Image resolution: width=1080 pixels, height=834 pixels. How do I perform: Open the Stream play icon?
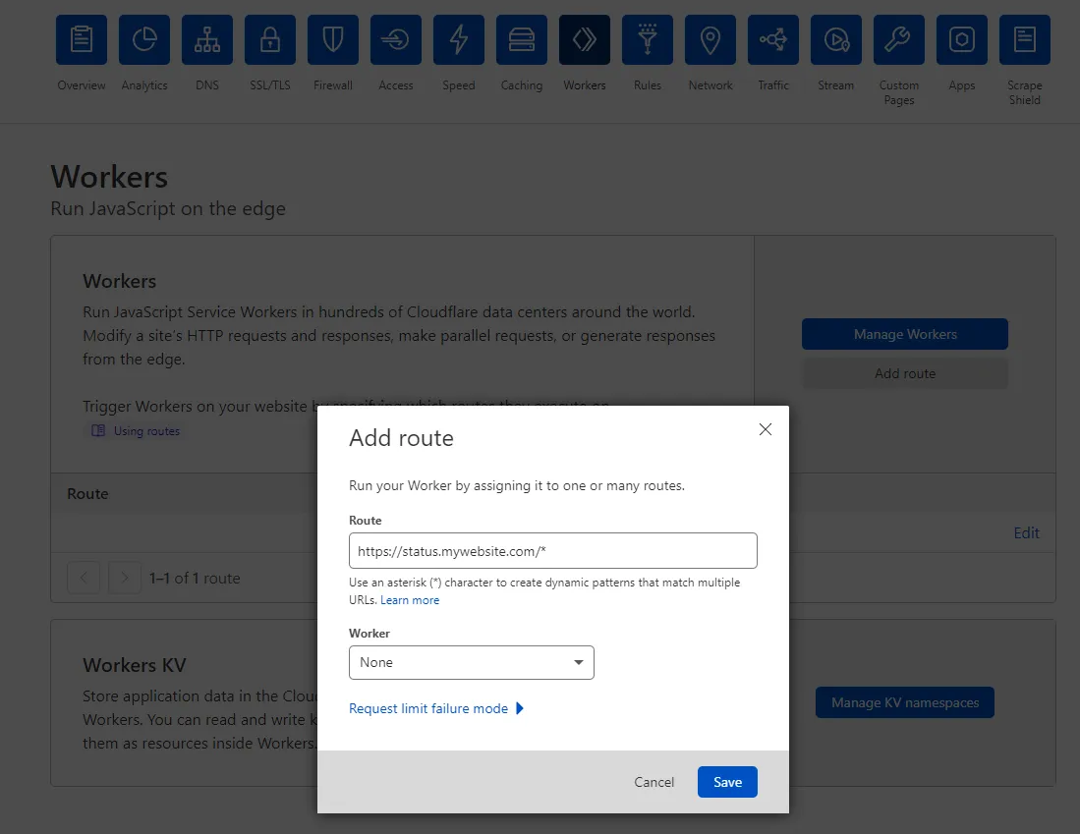point(836,39)
